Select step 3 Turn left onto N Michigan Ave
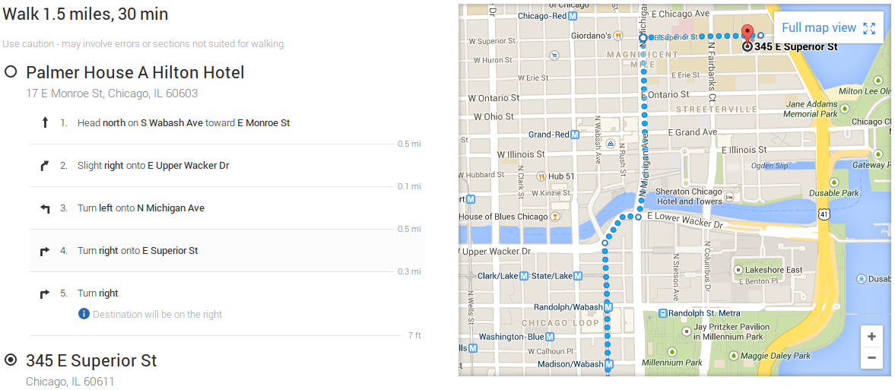This screenshot has width=895, height=390. 141,208
